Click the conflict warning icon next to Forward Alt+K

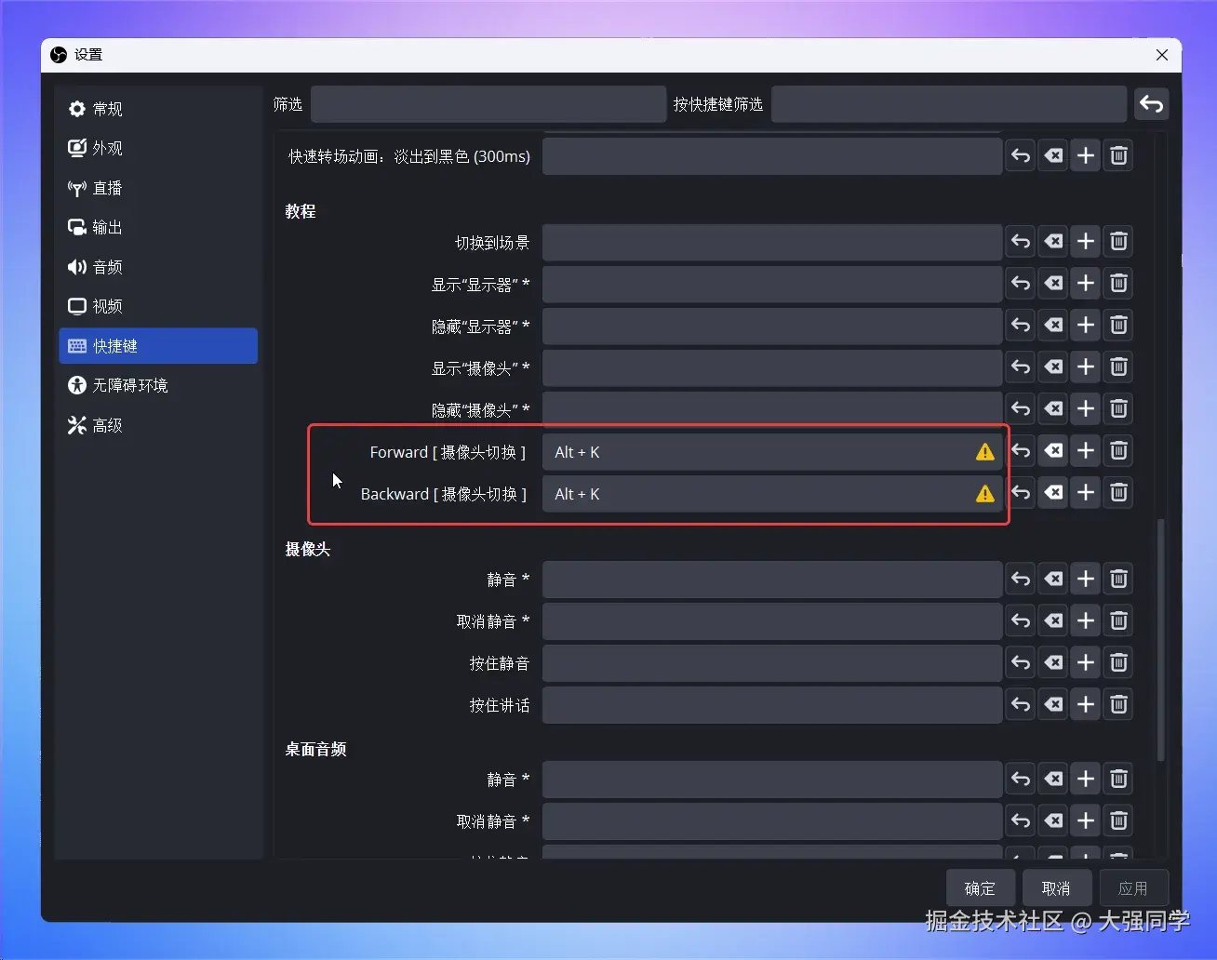985,452
